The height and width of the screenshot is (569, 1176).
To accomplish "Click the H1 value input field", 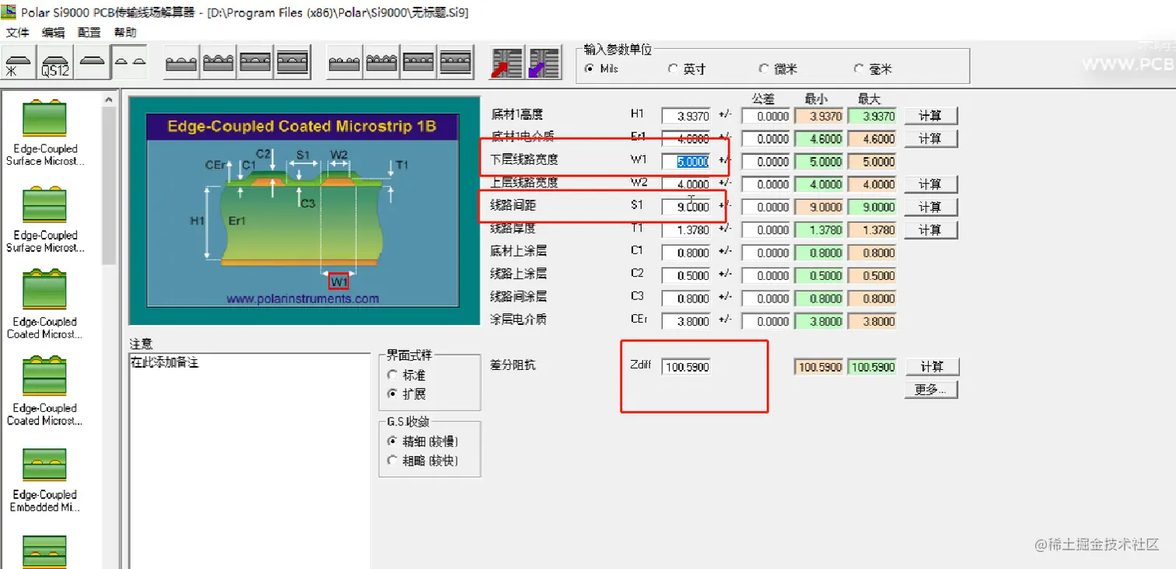I will coord(686,116).
